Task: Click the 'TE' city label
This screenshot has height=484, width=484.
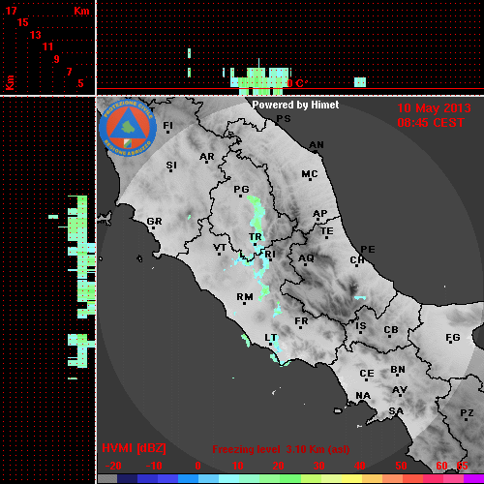Action: [327, 231]
